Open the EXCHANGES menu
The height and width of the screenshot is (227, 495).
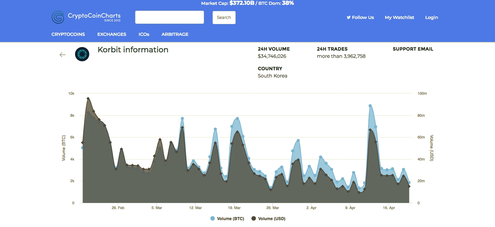coord(112,34)
